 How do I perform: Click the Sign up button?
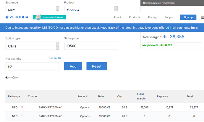coord(188,17)
